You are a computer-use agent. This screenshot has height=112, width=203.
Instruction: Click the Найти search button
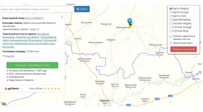point(82,9)
